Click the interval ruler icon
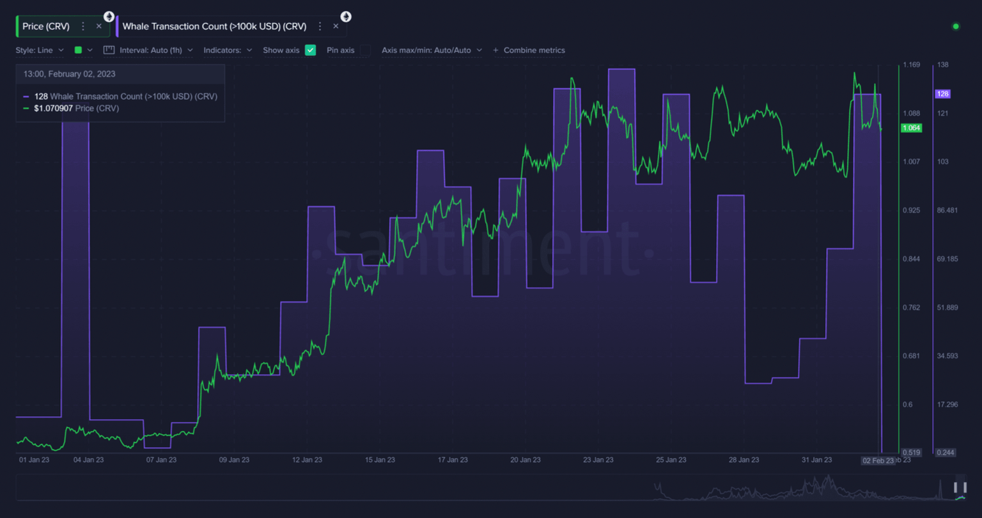The image size is (982, 518). coord(109,50)
